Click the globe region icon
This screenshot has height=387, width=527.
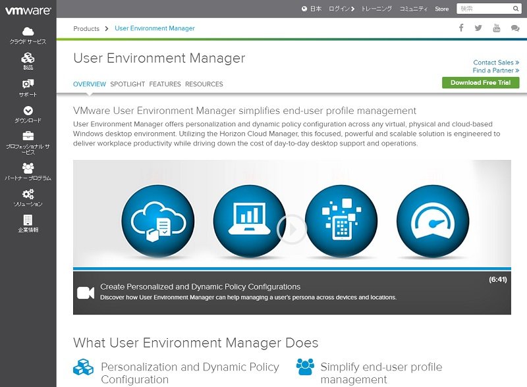click(304, 9)
